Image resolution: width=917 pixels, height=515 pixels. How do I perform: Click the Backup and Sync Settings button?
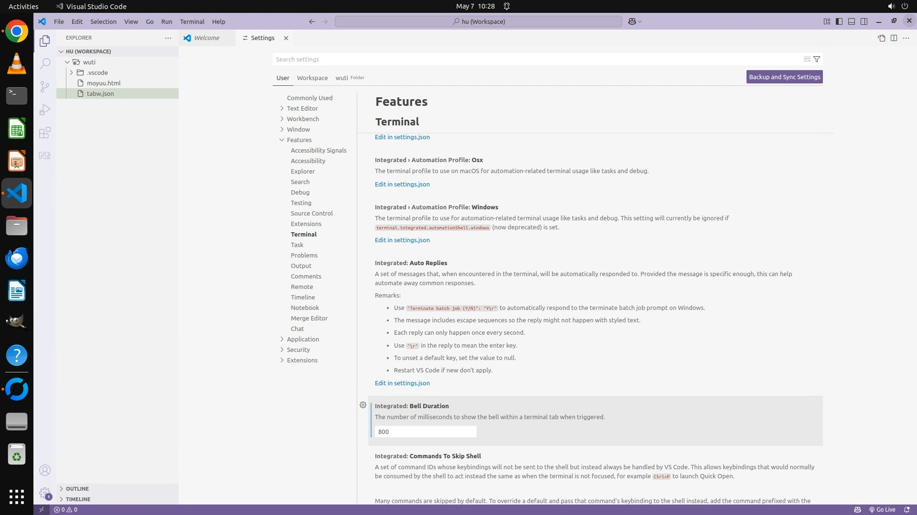[784, 77]
